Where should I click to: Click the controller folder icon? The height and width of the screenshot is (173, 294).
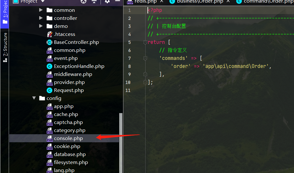point(49,18)
